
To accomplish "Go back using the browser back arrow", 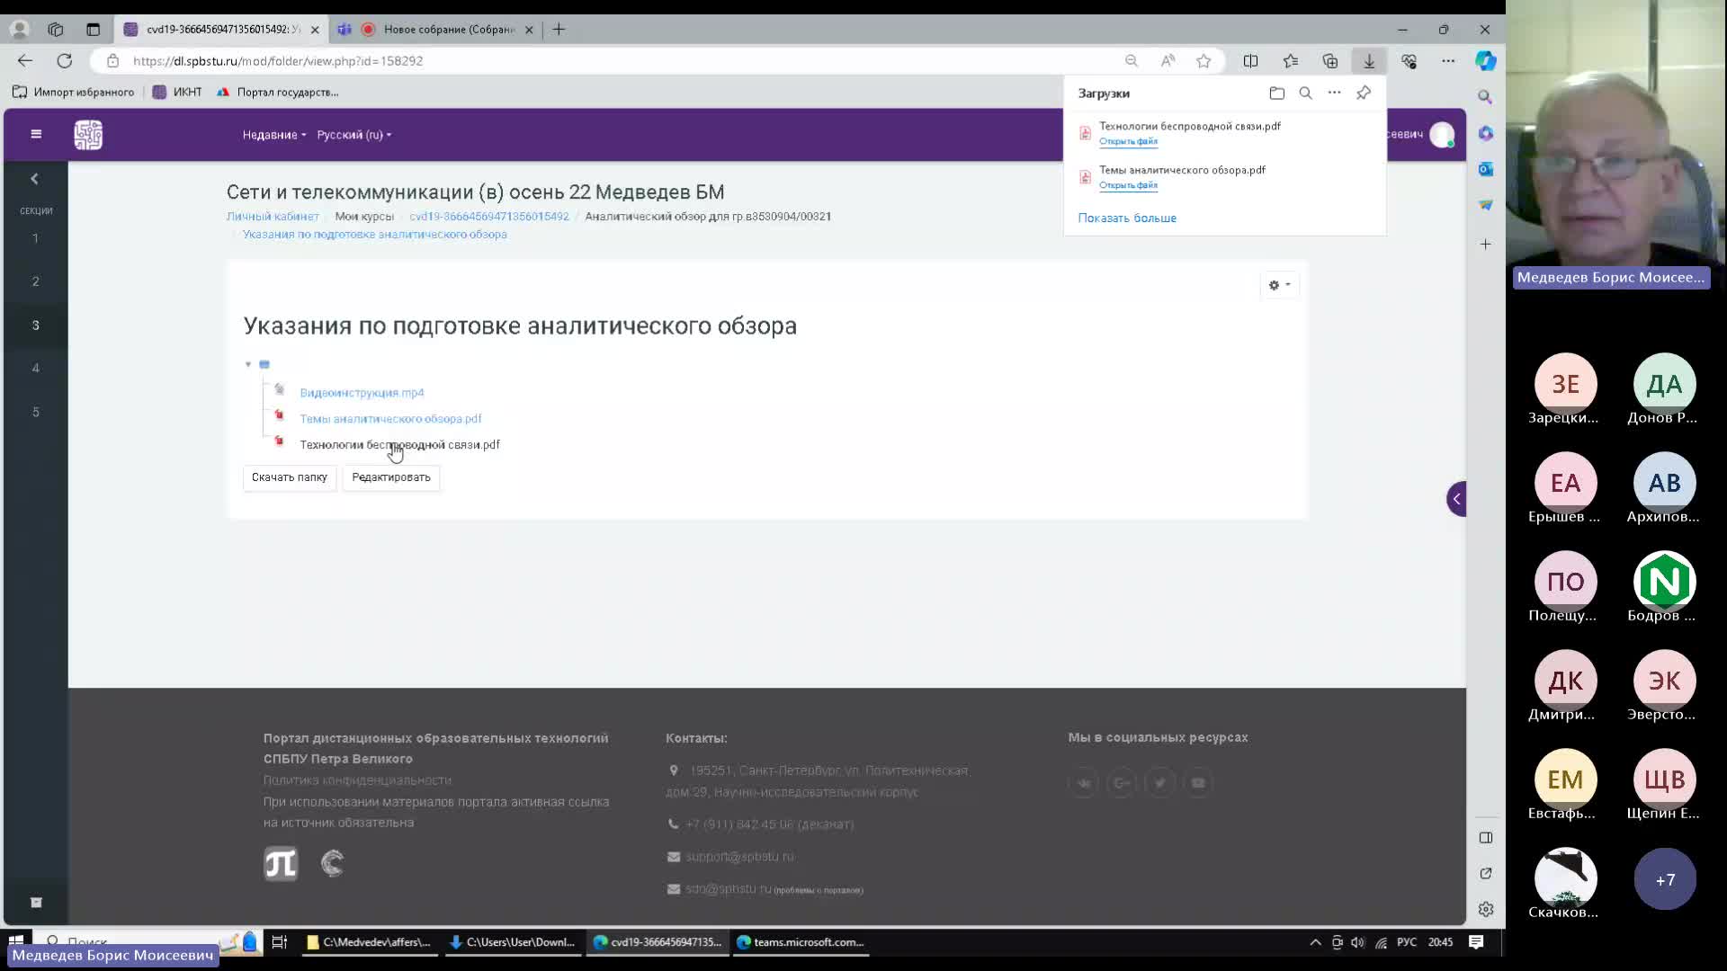I will [25, 60].
